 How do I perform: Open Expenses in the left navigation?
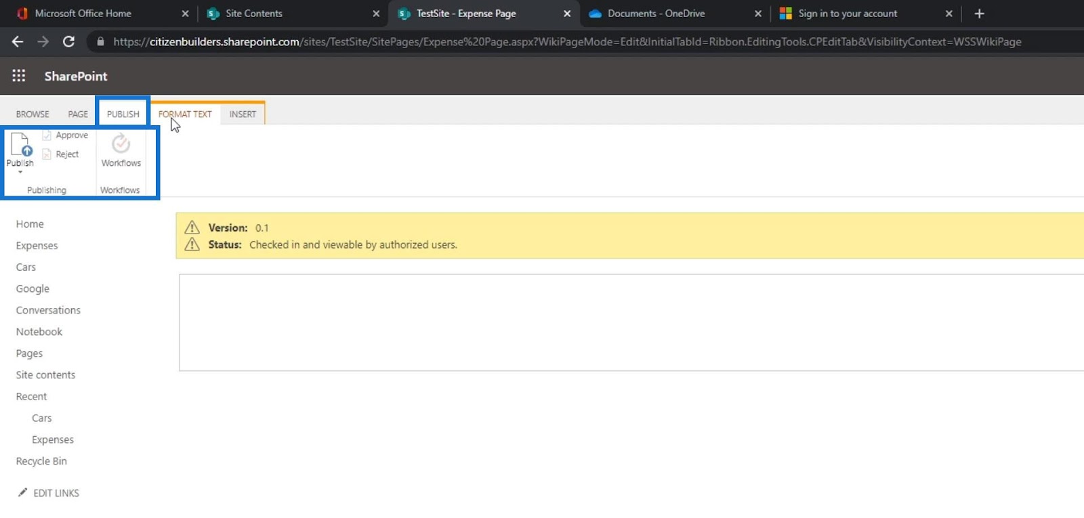37,246
